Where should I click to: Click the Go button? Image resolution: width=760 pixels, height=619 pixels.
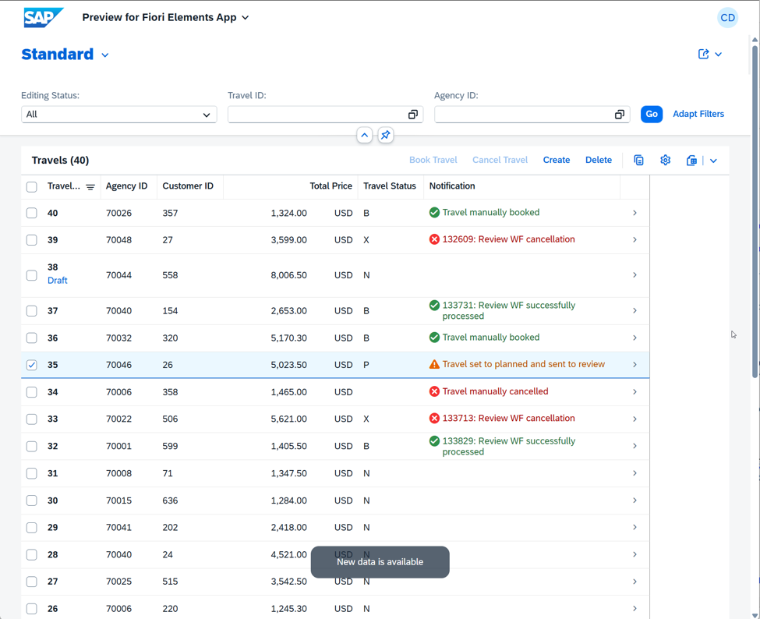[652, 115]
